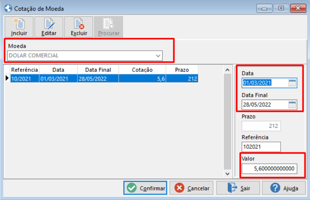Click the Excluir toolbar button
This screenshot has height=200, width=310.
tap(79, 27)
